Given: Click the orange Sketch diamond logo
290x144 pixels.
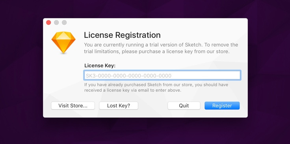Looking at the screenshot, I should [63, 42].
